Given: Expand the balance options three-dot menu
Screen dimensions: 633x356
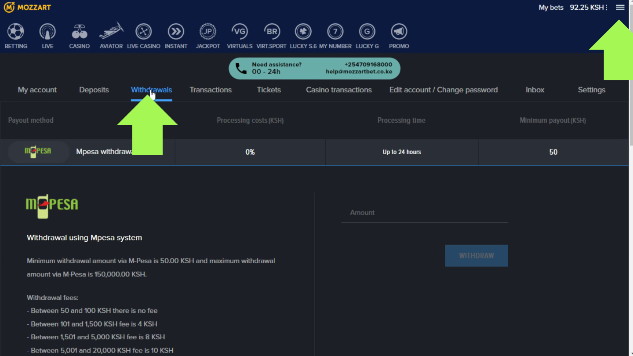Looking at the screenshot, I should [x=607, y=7].
